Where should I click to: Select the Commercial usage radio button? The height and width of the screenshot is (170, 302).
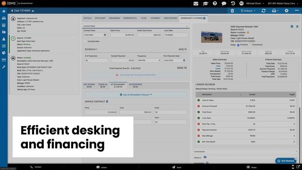click(250, 45)
